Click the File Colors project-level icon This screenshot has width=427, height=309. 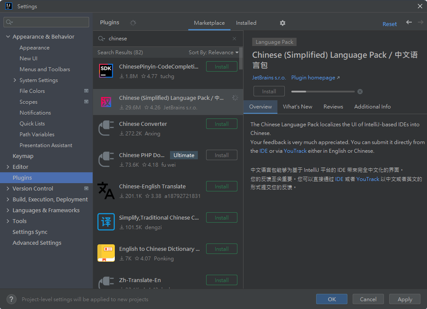(x=87, y=91)
